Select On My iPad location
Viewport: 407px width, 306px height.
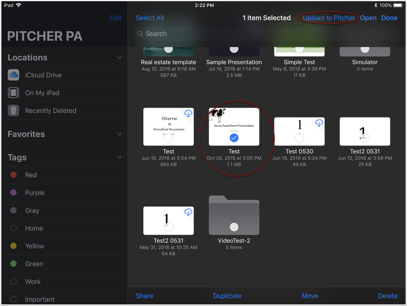coord(42,93)
